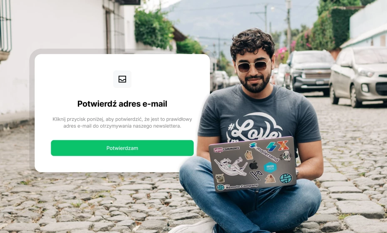Select the silver hatchback parked on the right
This screenshot has height=233, width=387.
pyautogui.click(x=358, y=77)
